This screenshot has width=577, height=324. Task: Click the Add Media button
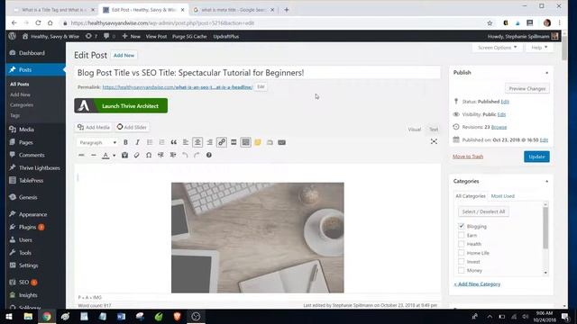click(94, 127)
